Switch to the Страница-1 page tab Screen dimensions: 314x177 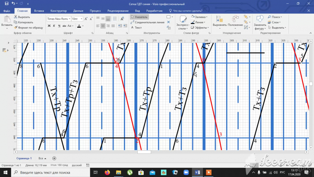[x=24, y=158]
